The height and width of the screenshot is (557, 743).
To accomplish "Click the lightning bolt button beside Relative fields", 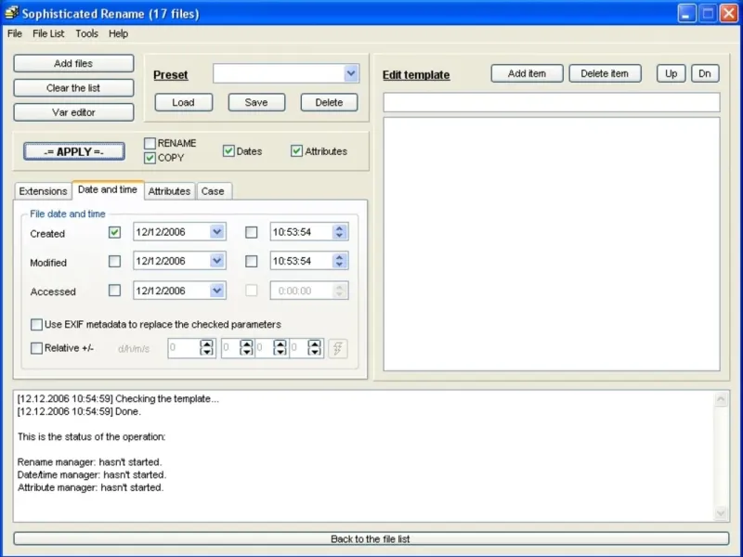I will (339, 348).
